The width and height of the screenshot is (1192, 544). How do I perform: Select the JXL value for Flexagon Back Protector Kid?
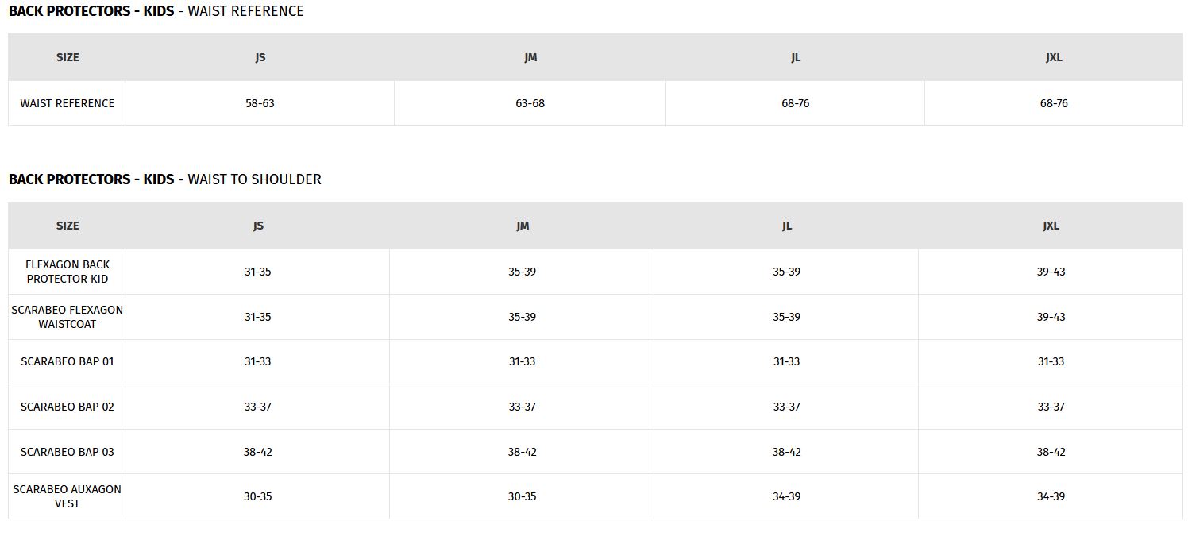click(x=1051, y=272)
